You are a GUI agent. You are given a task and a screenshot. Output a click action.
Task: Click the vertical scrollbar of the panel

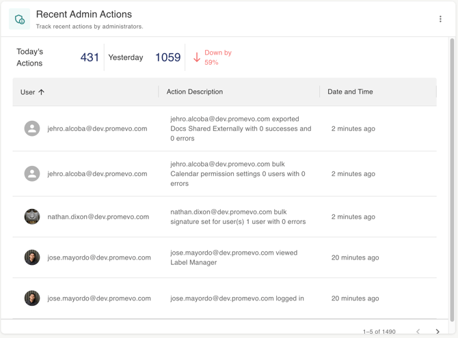[452, 179]
